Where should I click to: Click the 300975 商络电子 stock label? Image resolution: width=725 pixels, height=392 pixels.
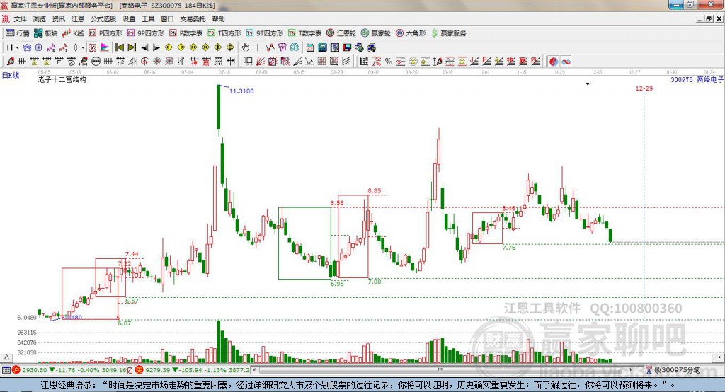[x=697, y=80]
